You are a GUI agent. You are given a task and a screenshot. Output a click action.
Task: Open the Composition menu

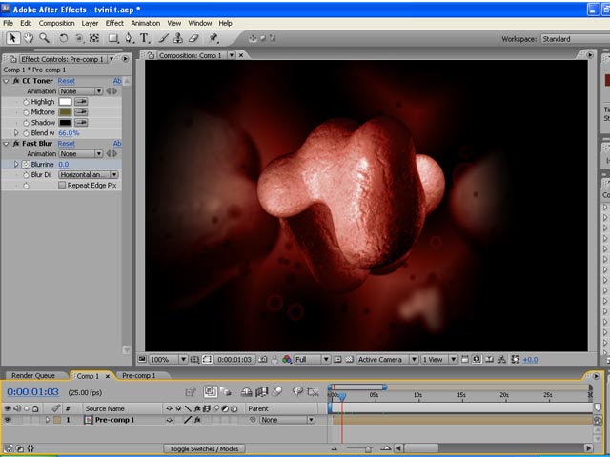[x=56, y=23]
